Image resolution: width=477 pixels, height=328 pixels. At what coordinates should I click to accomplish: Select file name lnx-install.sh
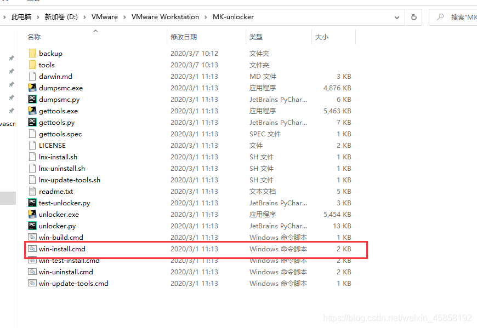tap(58, 157)
